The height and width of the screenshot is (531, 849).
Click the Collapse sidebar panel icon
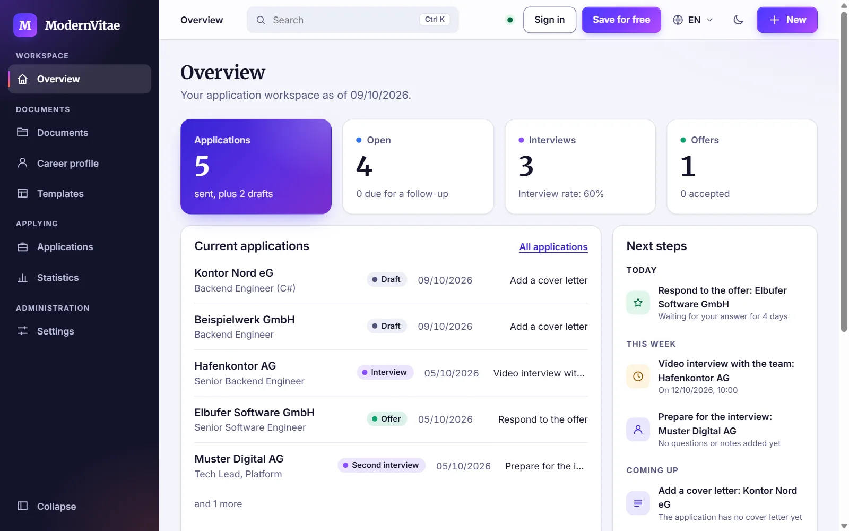click(x=22, y=506)
